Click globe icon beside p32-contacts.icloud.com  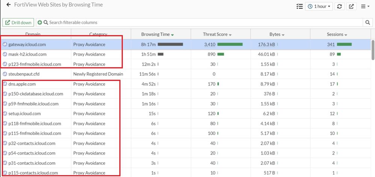(x=5, y=143)
